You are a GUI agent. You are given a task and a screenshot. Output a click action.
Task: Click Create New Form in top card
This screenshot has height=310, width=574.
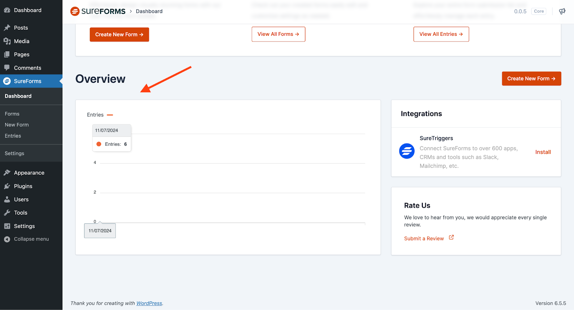pos(119,34)
